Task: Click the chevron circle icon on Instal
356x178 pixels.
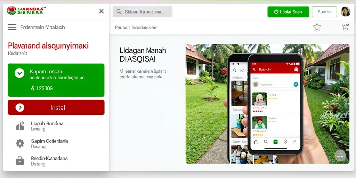Action: click(x=20, y=107)
